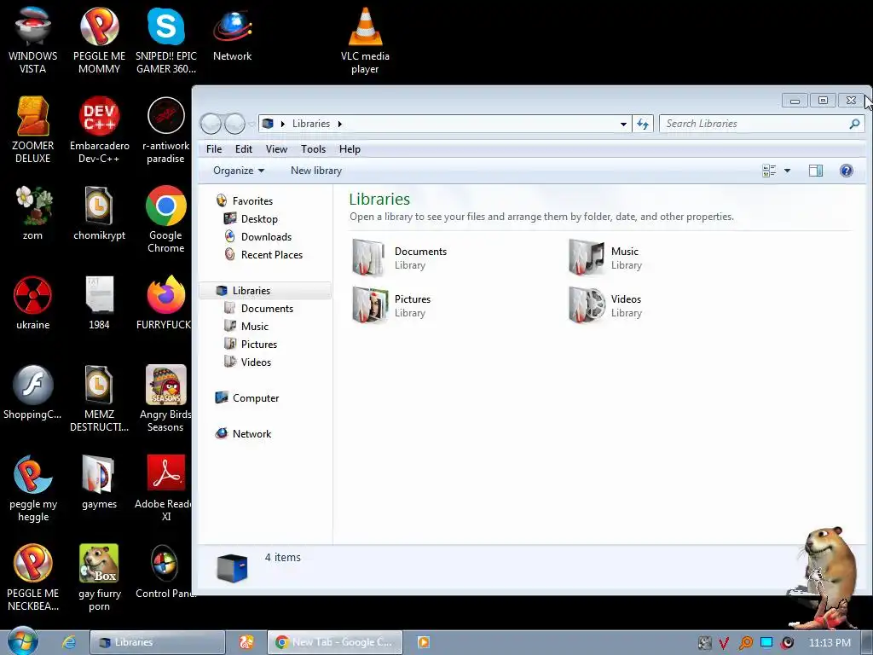Open the View menu
Screen dimensions: 873x655
click(276, 148)
